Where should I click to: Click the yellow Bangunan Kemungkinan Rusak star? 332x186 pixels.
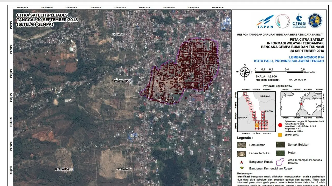(242, 168)
